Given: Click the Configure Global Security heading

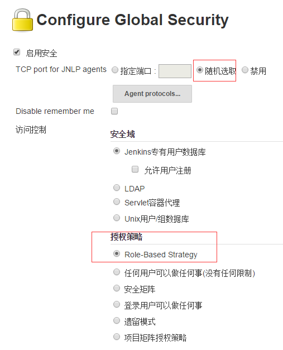Looking at the screenshot, I should (133, 20).
